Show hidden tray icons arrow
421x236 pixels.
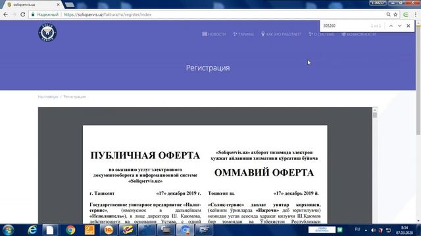click(x=366, y=230)
